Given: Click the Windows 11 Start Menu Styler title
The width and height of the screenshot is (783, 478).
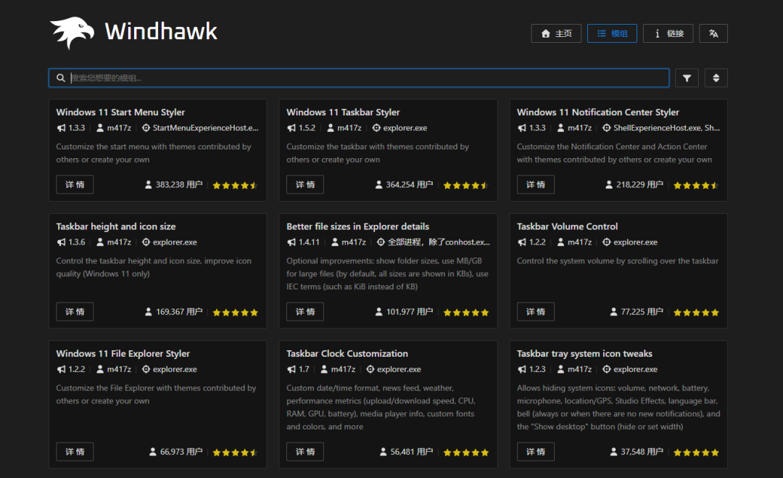Looking at the screenshot, I should tap(120, 112).
